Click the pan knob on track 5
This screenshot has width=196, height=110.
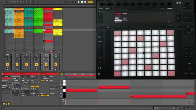tap(46, 61)
